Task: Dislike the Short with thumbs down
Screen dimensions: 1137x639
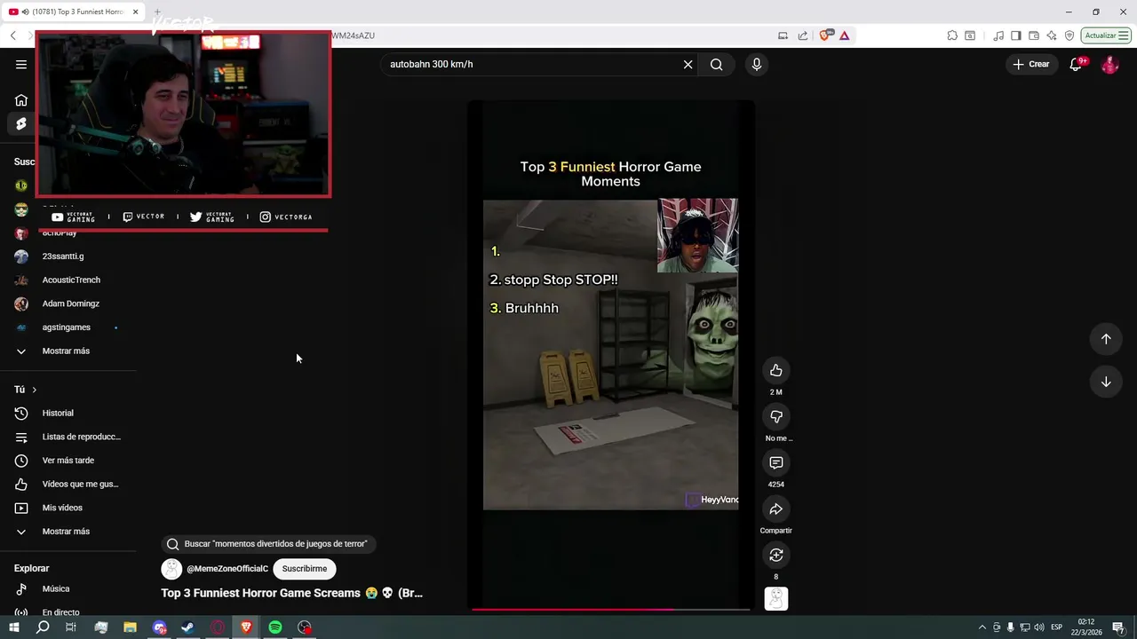Action: coord(775,416)
